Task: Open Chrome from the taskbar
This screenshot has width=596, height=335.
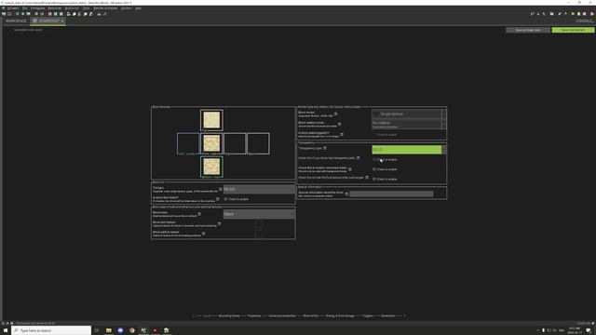Action: click(x=132, y=330)
